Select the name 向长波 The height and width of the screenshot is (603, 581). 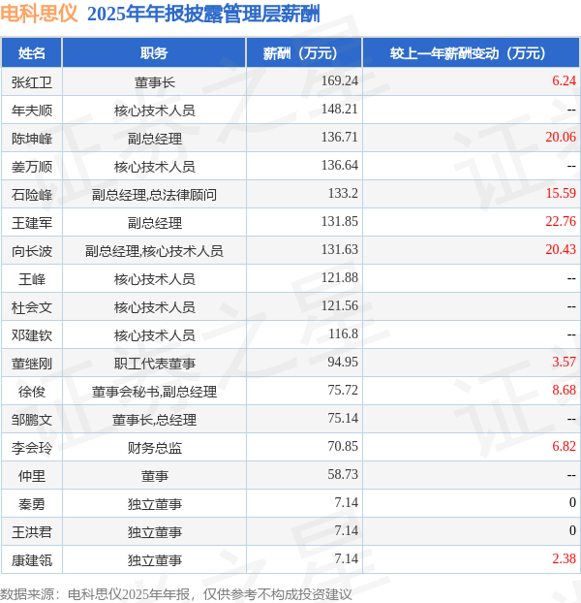coord(32,251)
